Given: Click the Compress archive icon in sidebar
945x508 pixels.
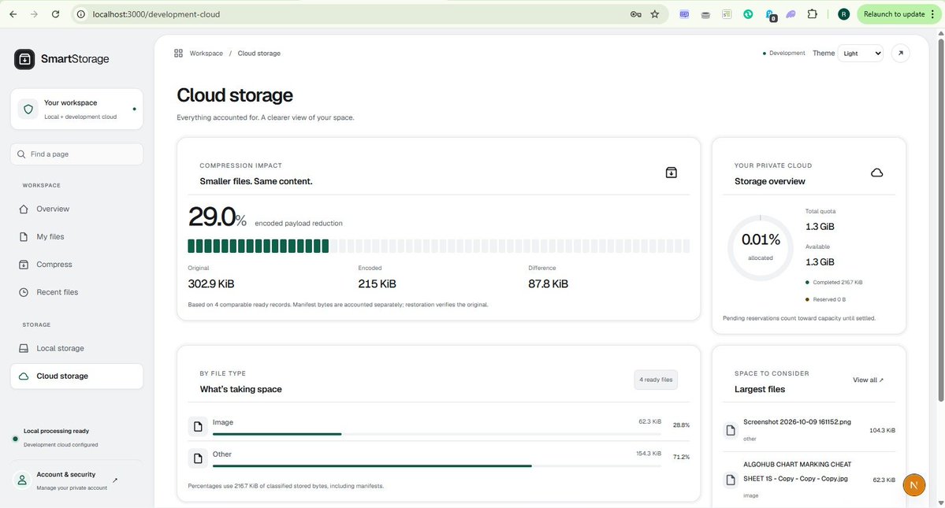Looking at the screenshot, I should (24, 264).
